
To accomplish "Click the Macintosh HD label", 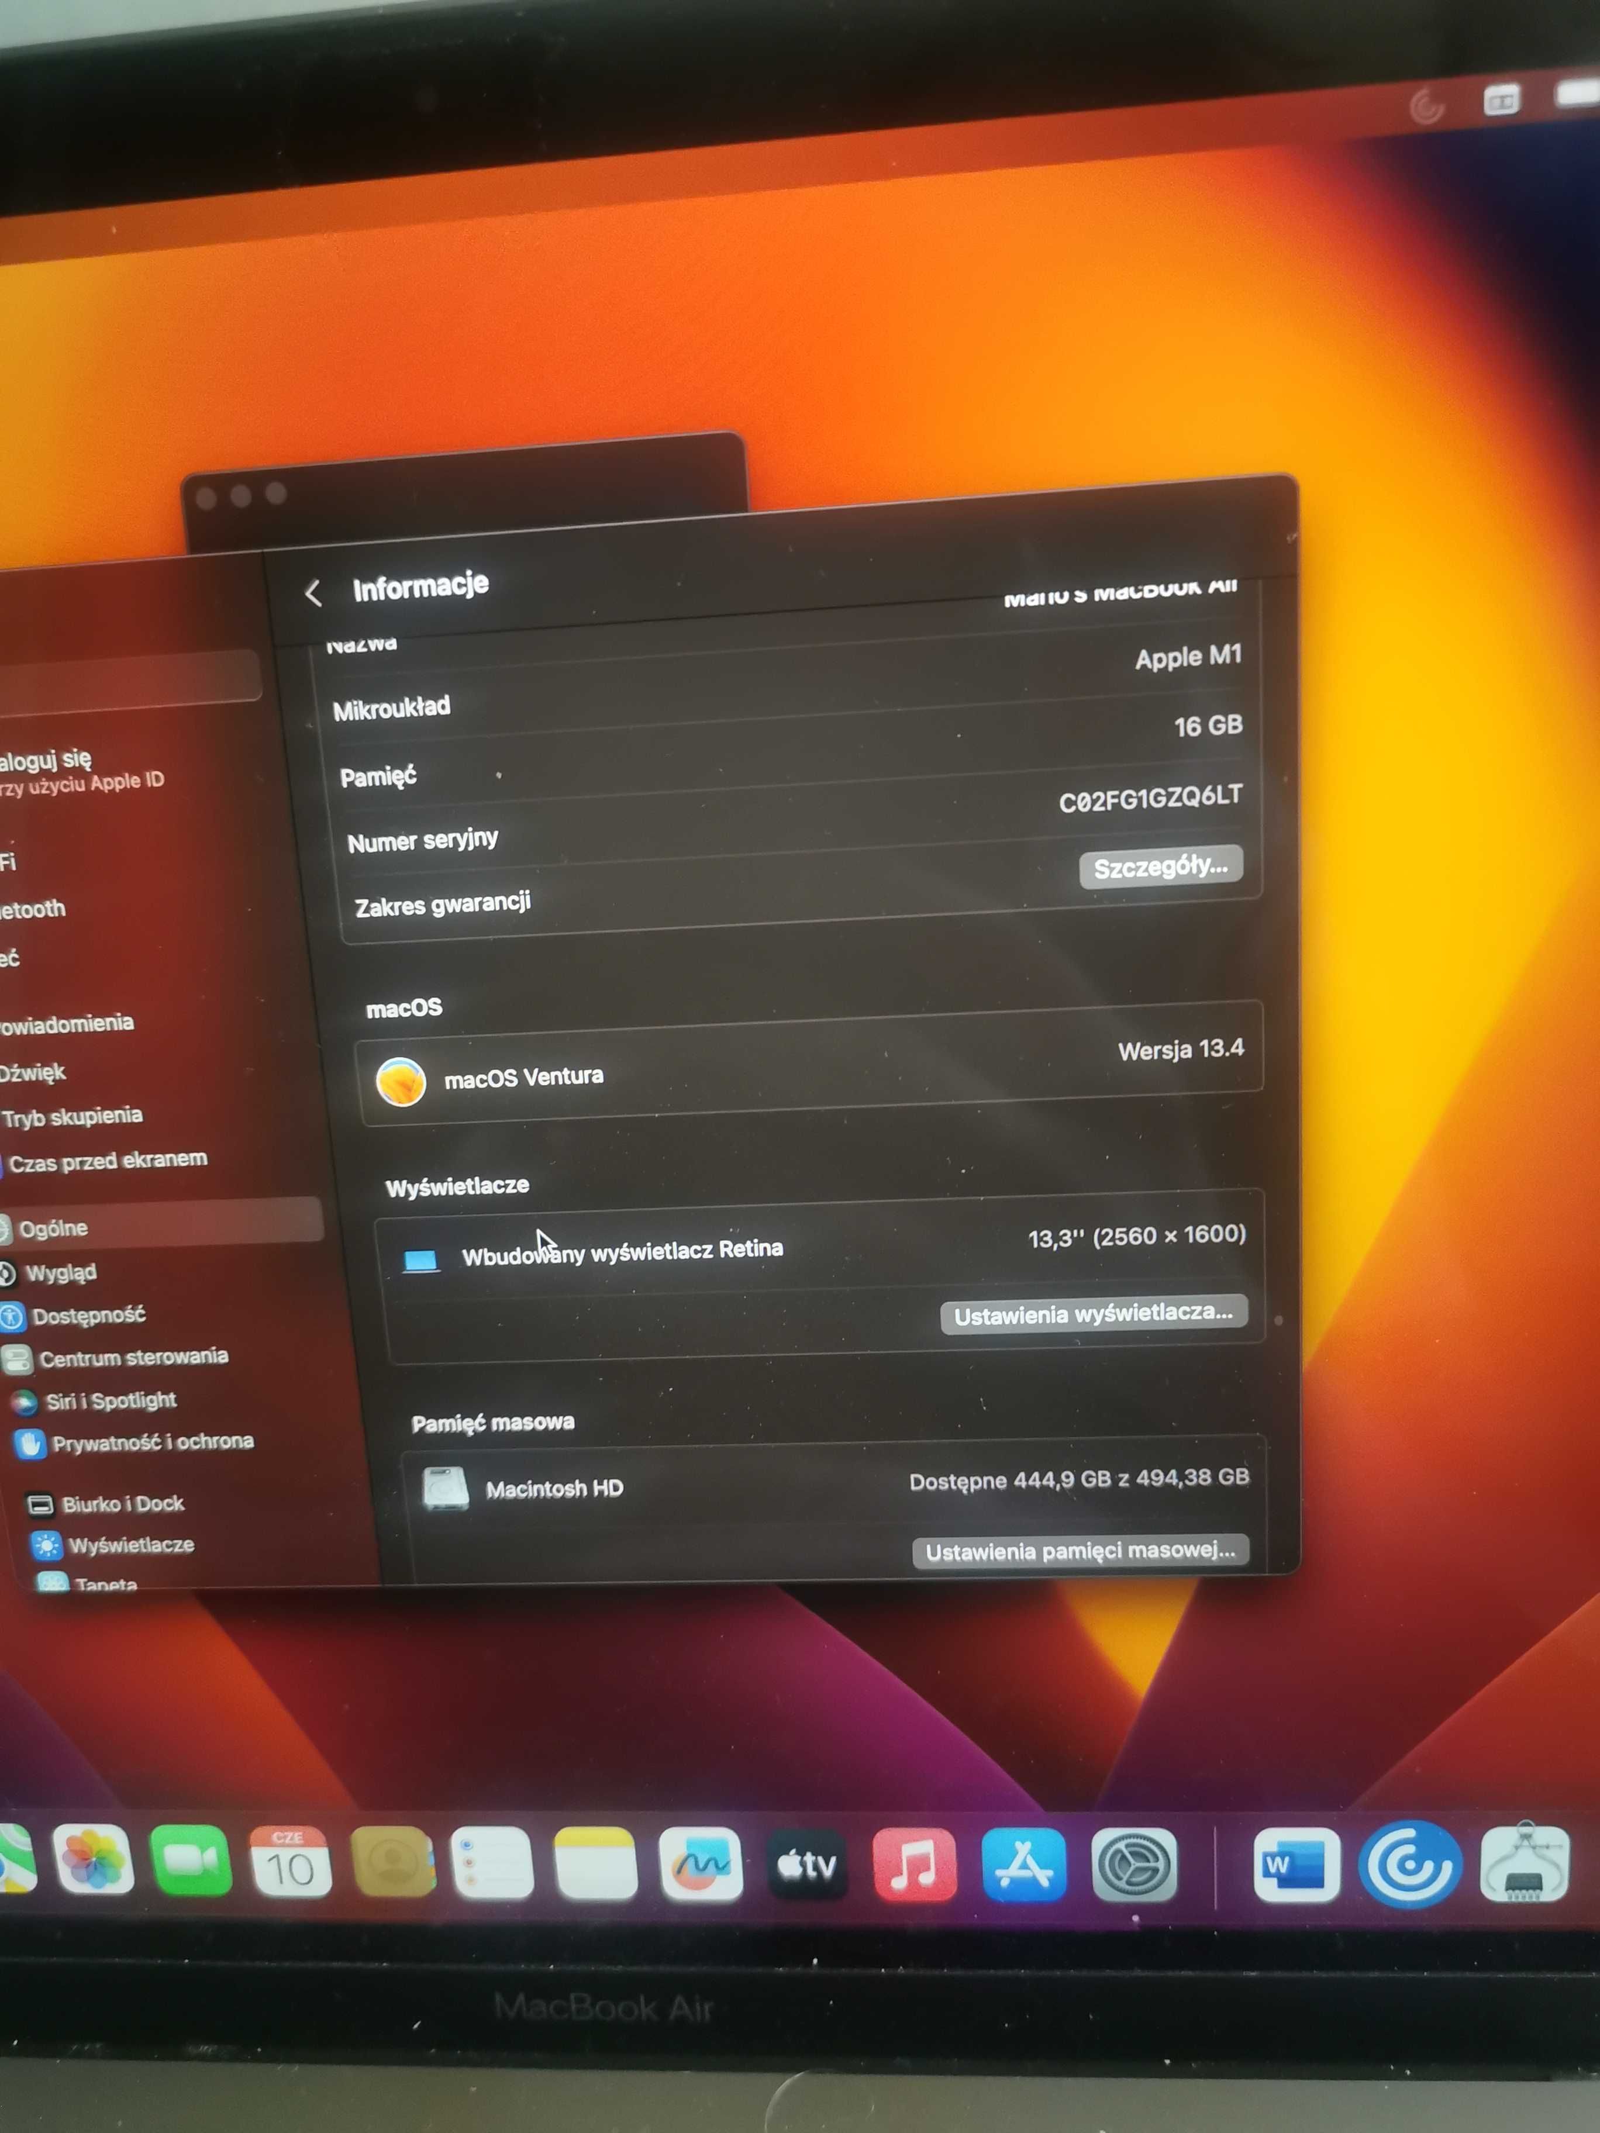I will pos(554,1489).
